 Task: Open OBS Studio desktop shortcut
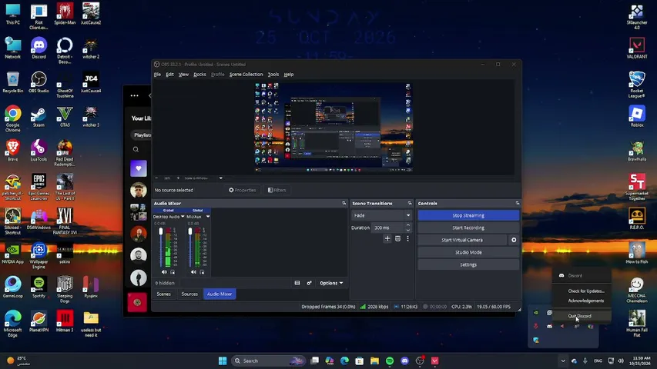point(39,82)
